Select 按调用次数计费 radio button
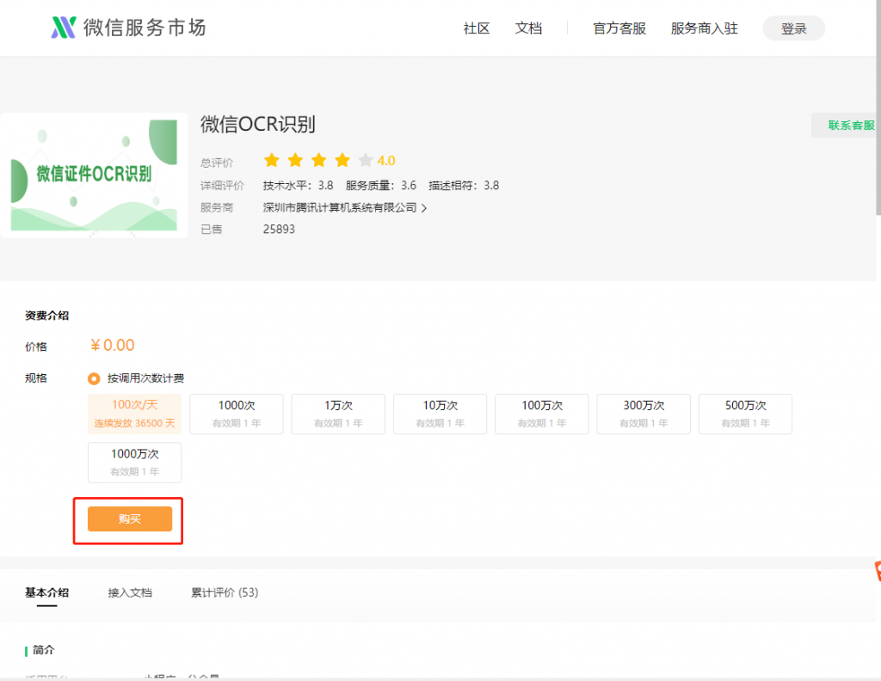The image size is (881, 681). click(x=94, y=379)
